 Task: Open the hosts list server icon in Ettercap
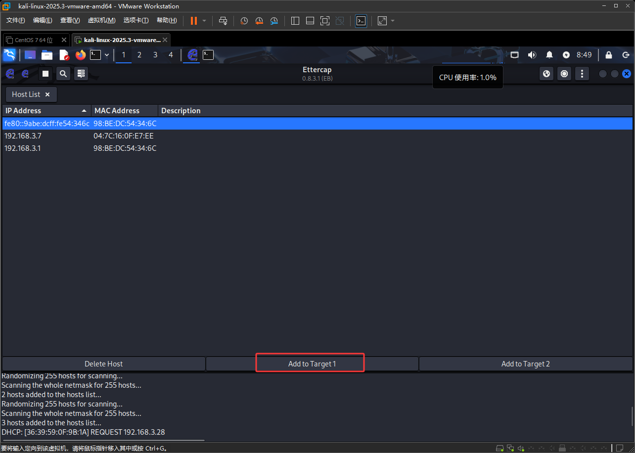coord(81,74)
